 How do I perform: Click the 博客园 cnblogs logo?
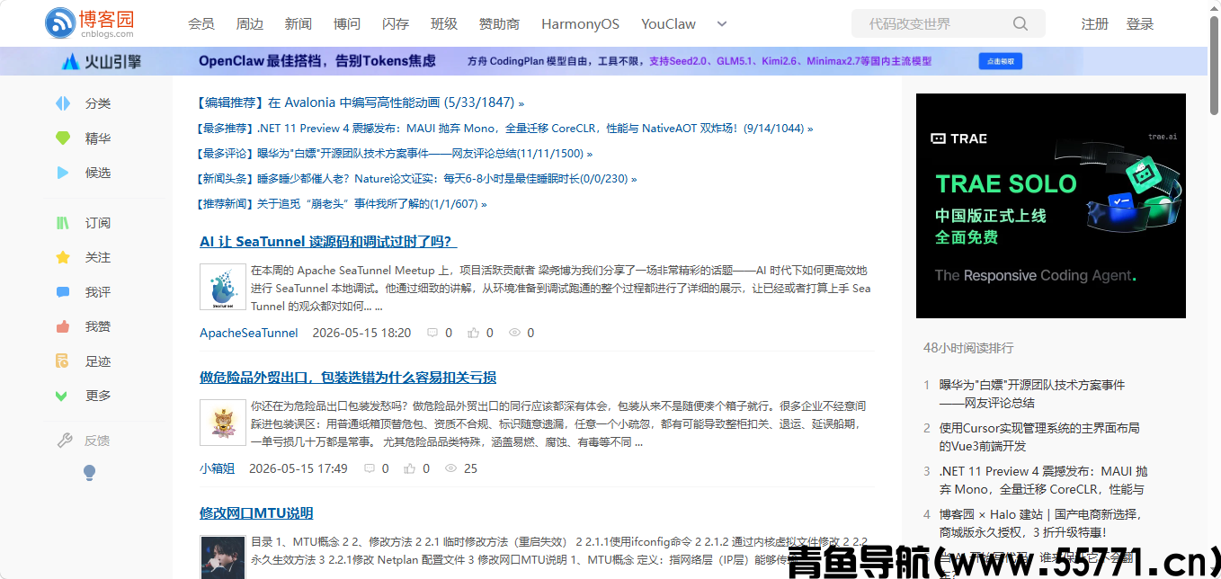click(89, 23)
